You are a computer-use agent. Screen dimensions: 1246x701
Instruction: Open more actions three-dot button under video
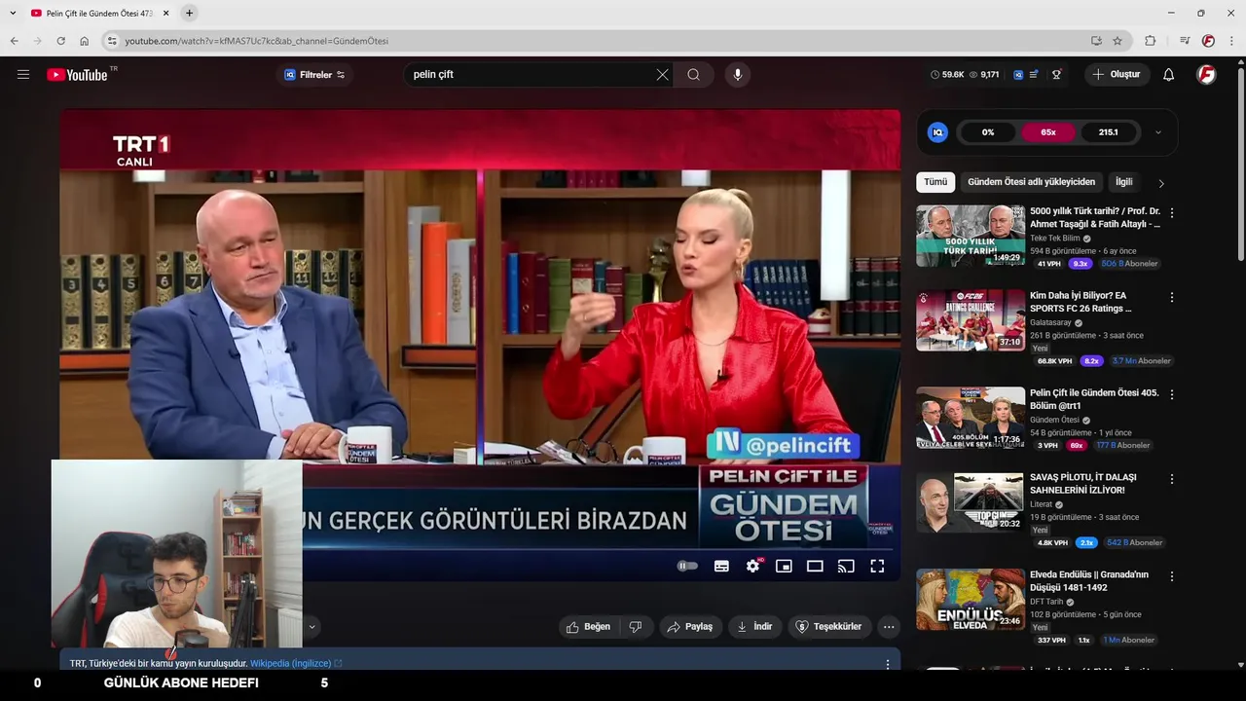click(x=889, y=627)
